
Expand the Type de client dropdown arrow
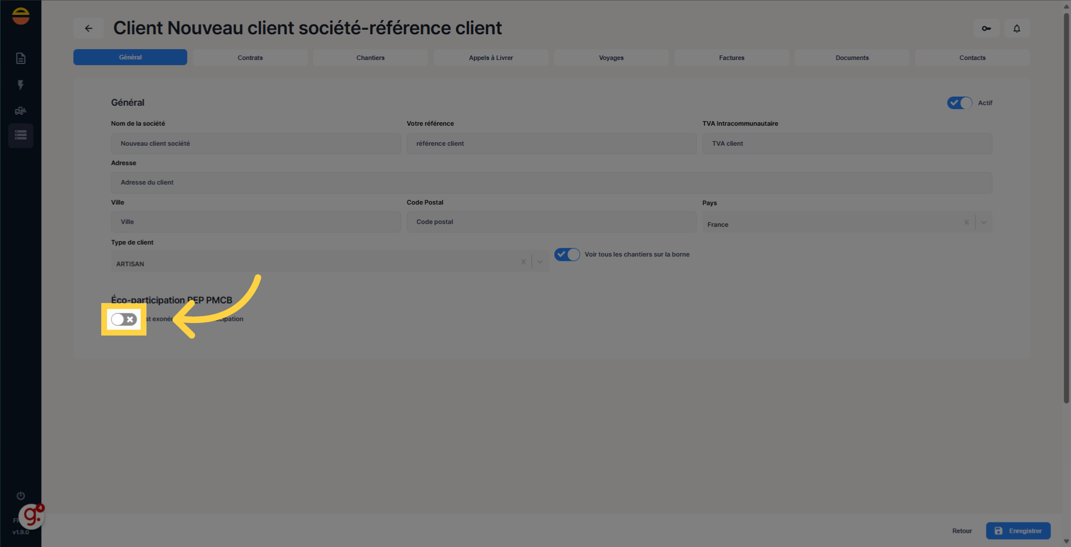[540, 262]
